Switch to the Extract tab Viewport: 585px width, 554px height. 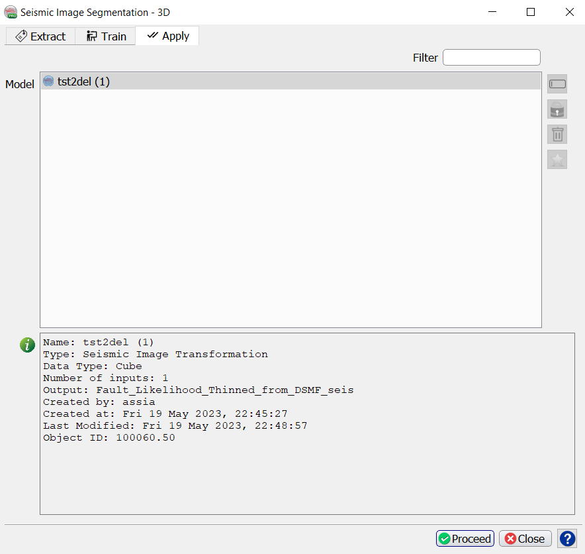40,36
